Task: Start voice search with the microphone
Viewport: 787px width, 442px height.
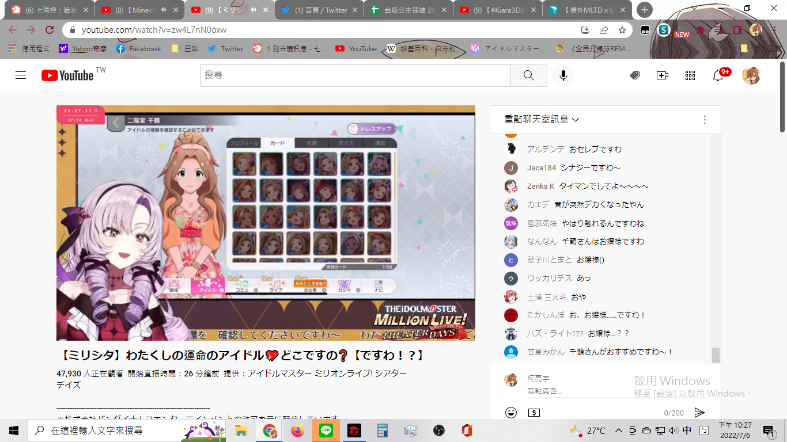Action: coord(563,75)
